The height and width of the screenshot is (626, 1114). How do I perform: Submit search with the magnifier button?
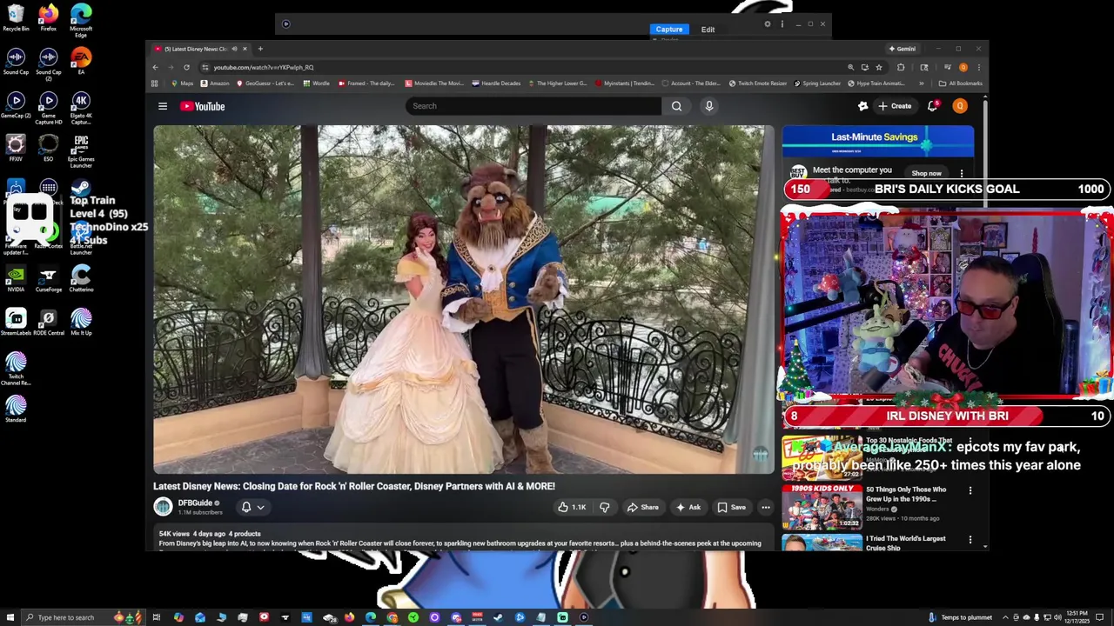tap(676, 106)
